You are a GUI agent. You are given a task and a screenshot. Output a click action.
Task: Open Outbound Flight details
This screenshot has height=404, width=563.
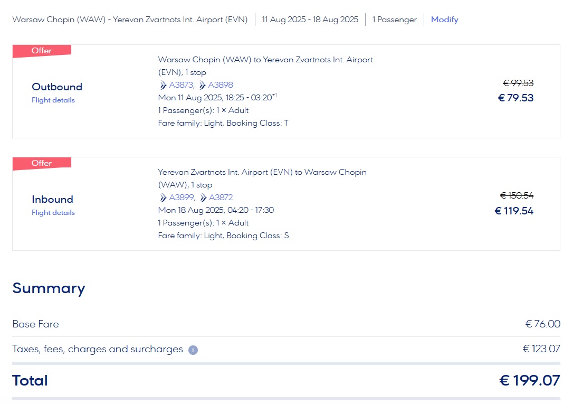(x=53, y=100)
